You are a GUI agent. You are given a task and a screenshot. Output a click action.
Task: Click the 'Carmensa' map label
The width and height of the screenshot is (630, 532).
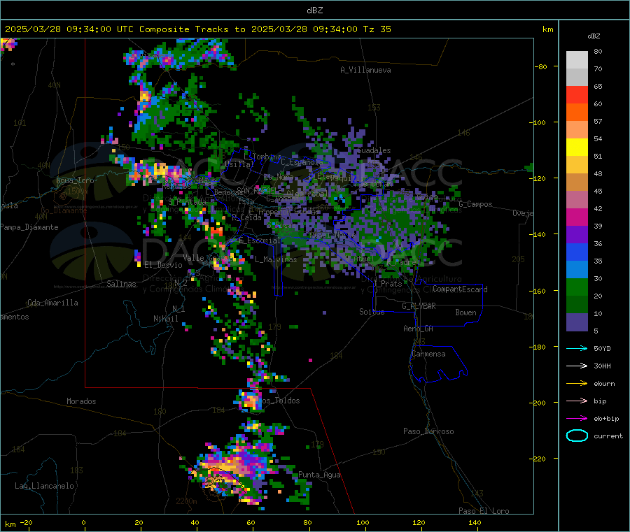click(428, 354)
